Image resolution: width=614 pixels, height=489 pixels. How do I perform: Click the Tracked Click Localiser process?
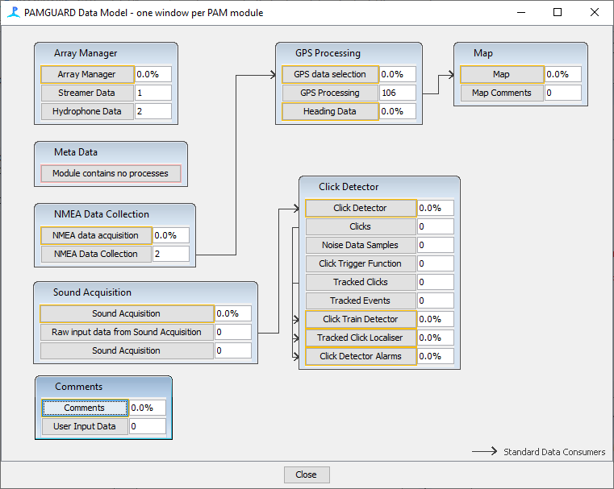point(361,338)
